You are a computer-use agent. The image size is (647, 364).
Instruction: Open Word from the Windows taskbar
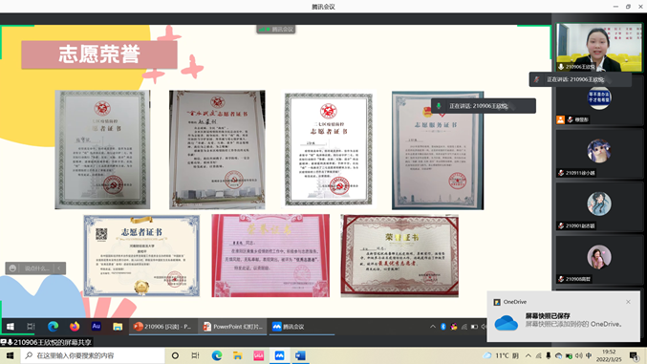tap(300, 355)
